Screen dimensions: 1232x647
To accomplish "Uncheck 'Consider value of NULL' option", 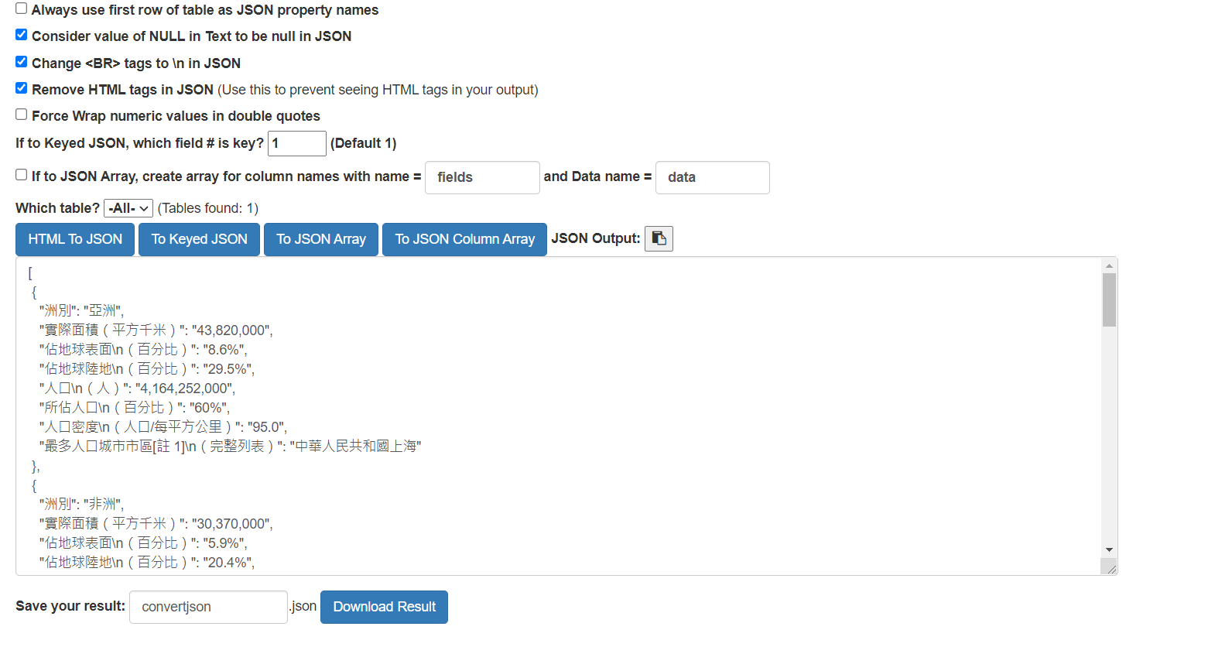I will click(22, 35).
